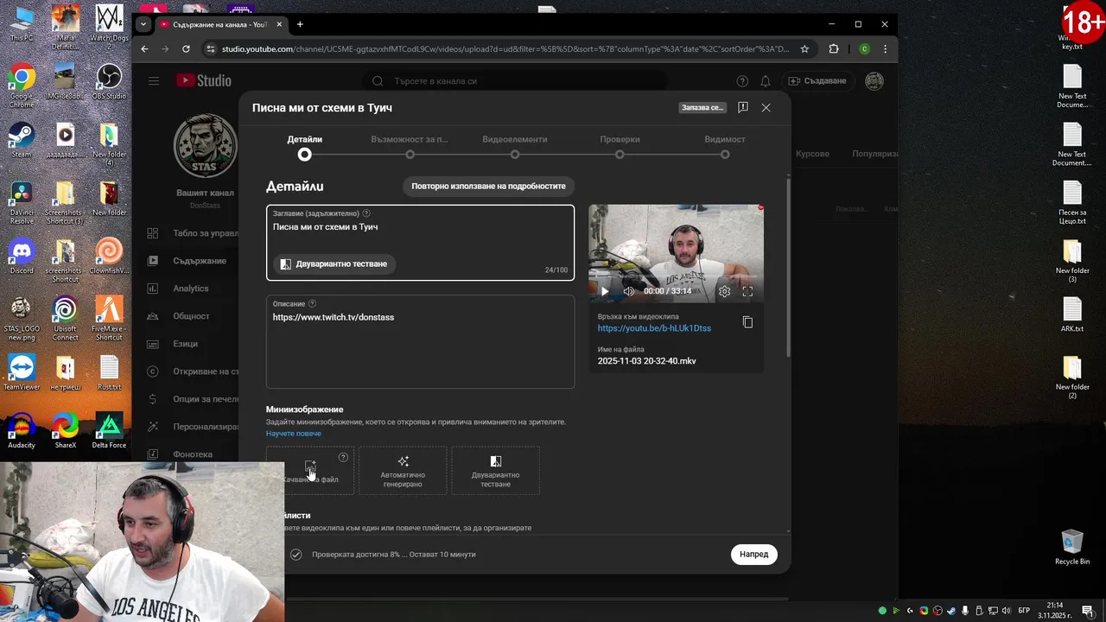Copy the video link

pos(747,322)
